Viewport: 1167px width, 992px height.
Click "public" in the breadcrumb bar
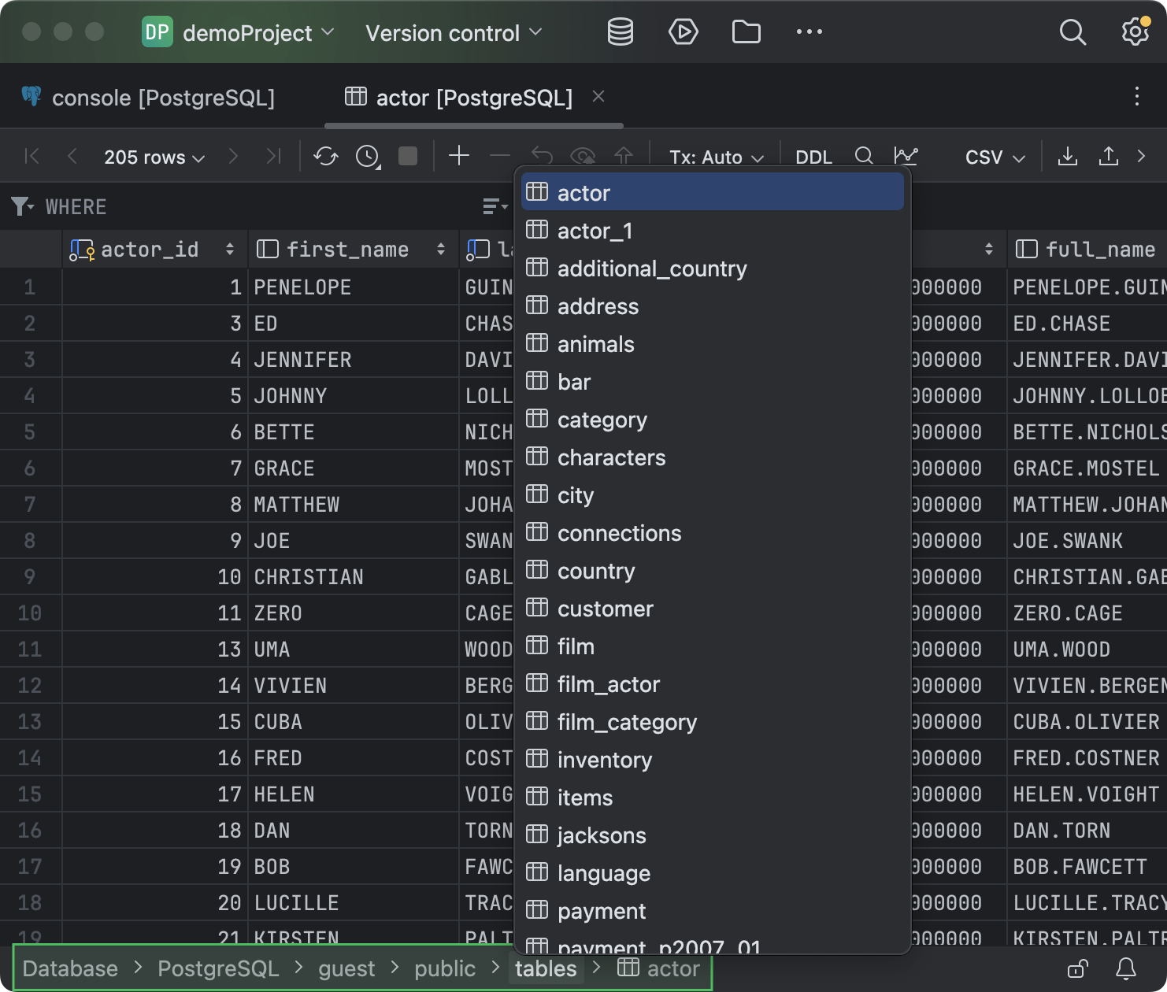coord(445,968)
